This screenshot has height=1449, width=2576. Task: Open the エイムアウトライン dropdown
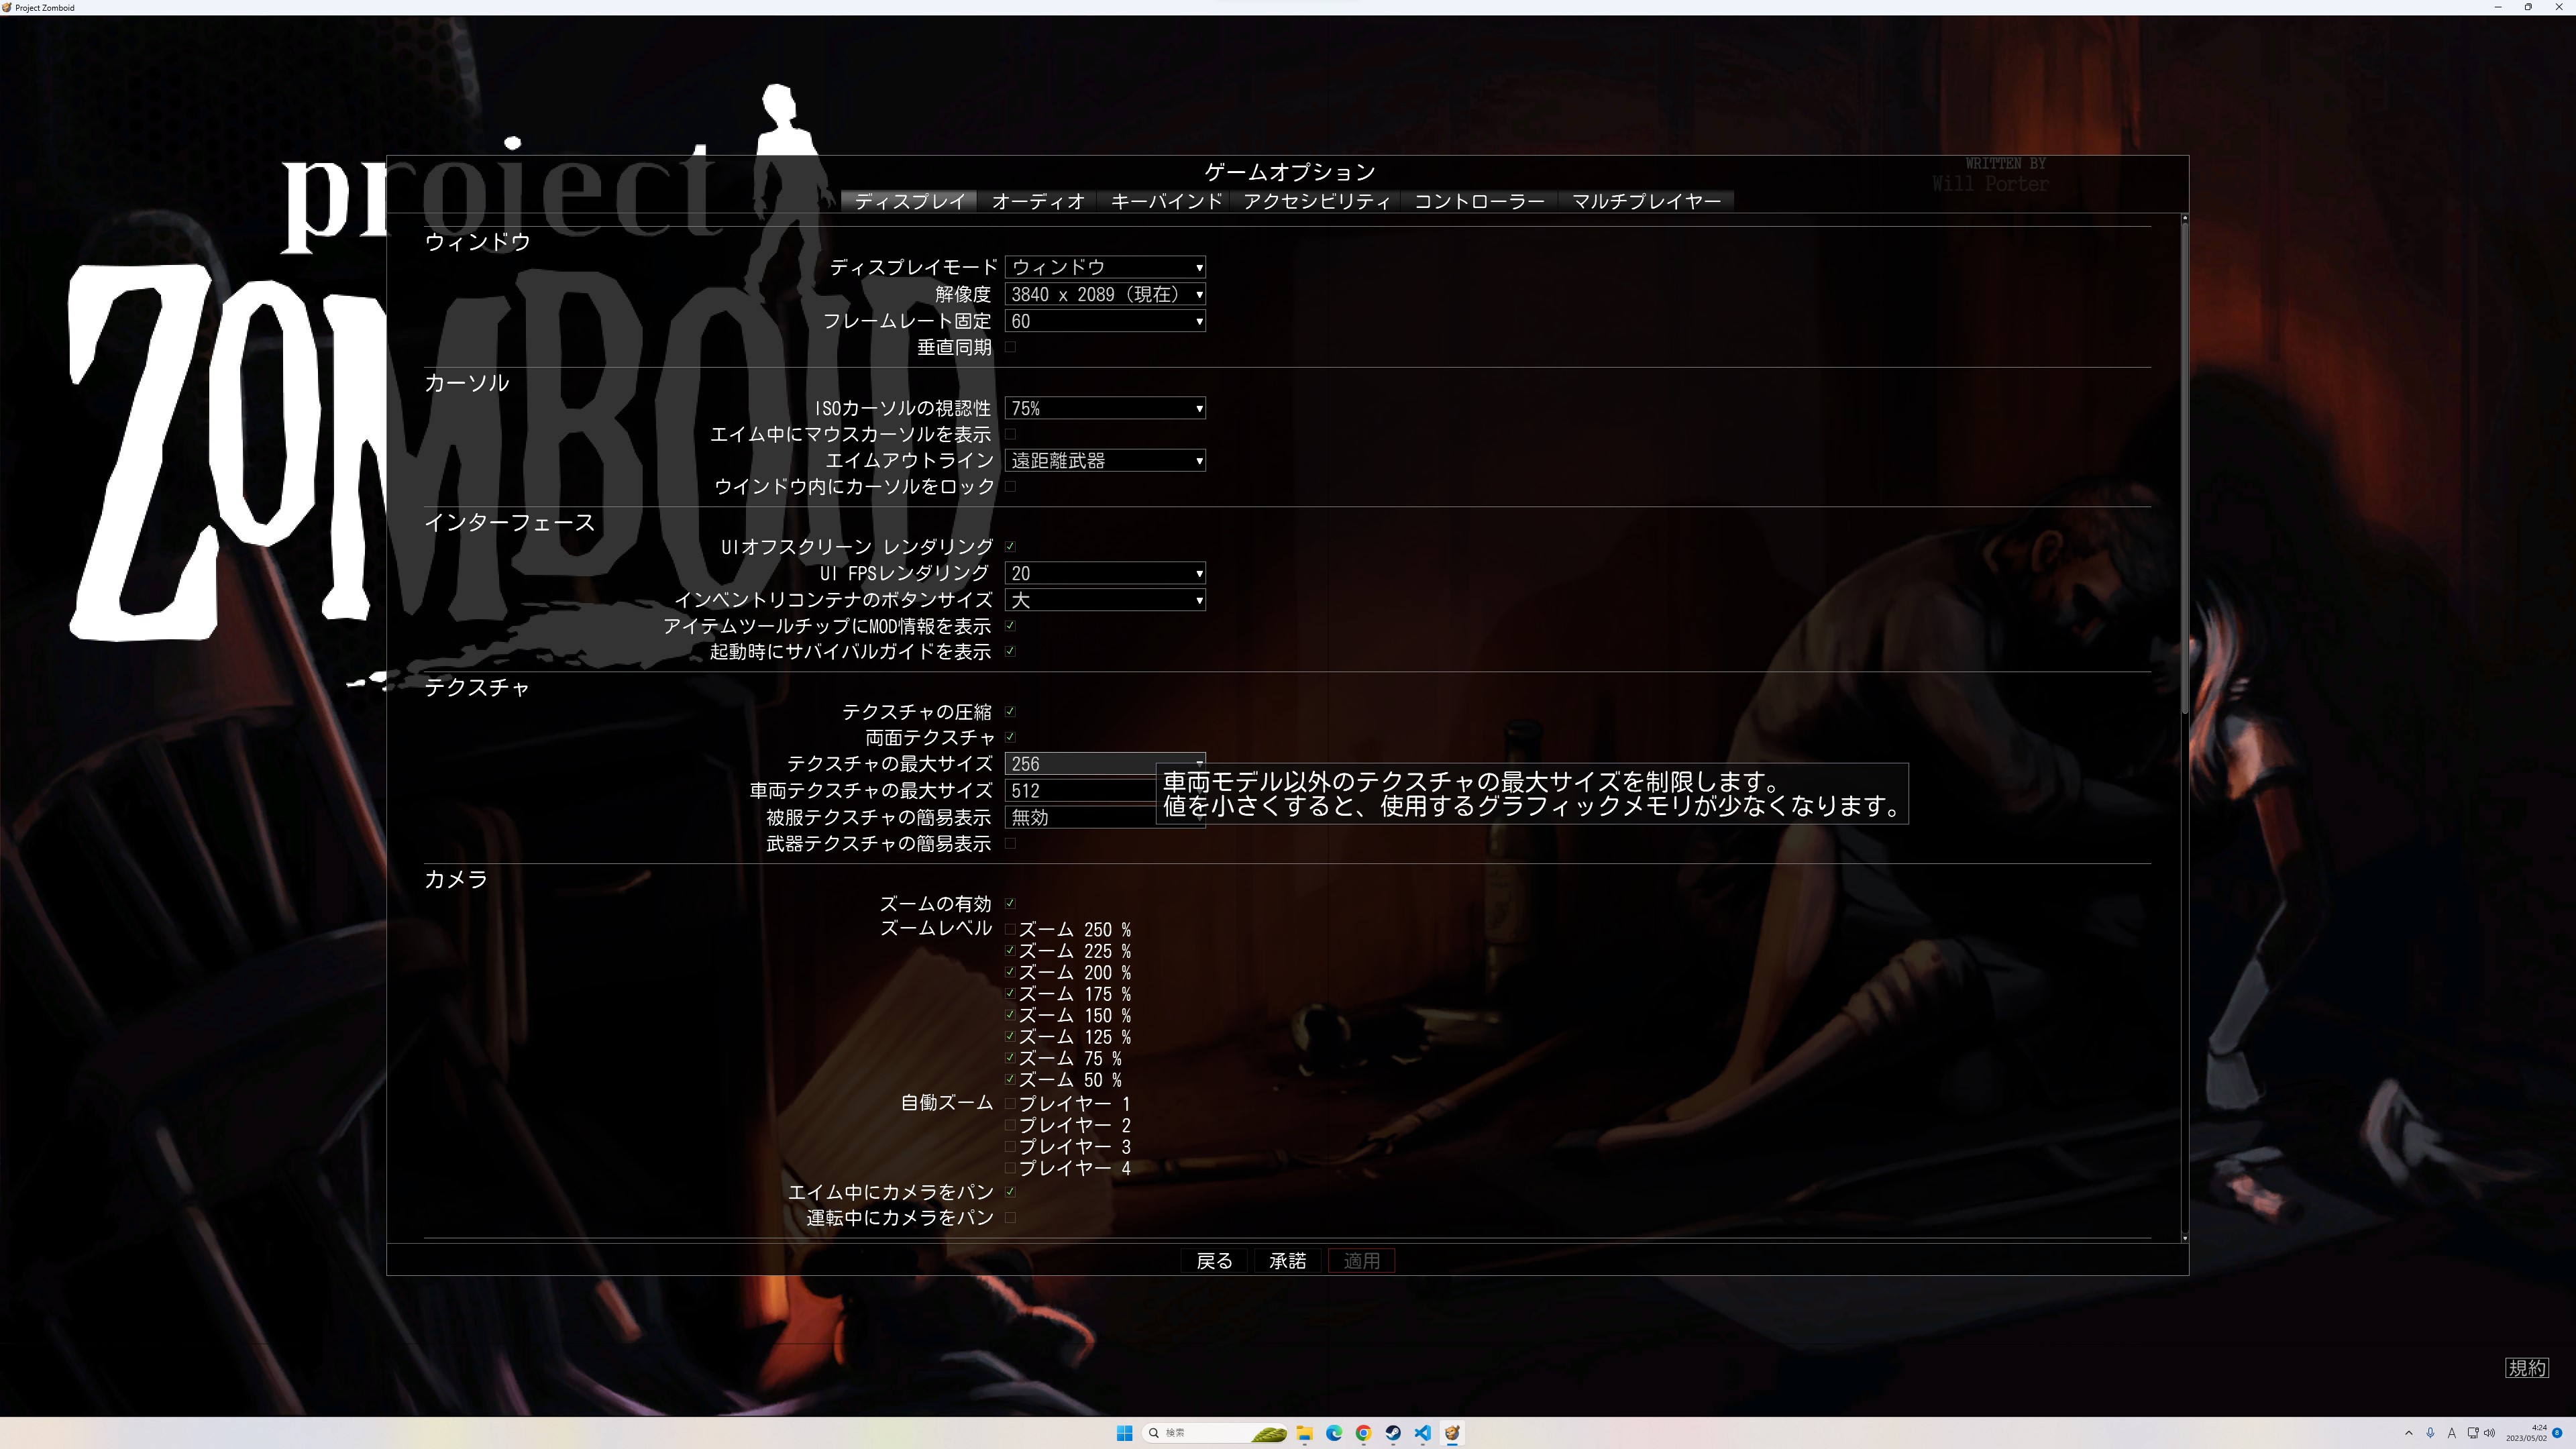[x=1105, y=460]
